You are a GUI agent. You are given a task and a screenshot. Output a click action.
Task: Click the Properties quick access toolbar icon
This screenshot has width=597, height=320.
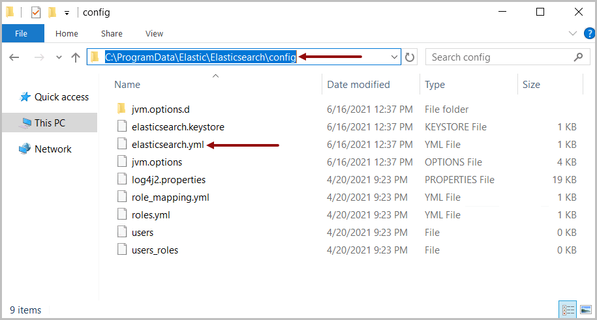(x=36, y=12)
